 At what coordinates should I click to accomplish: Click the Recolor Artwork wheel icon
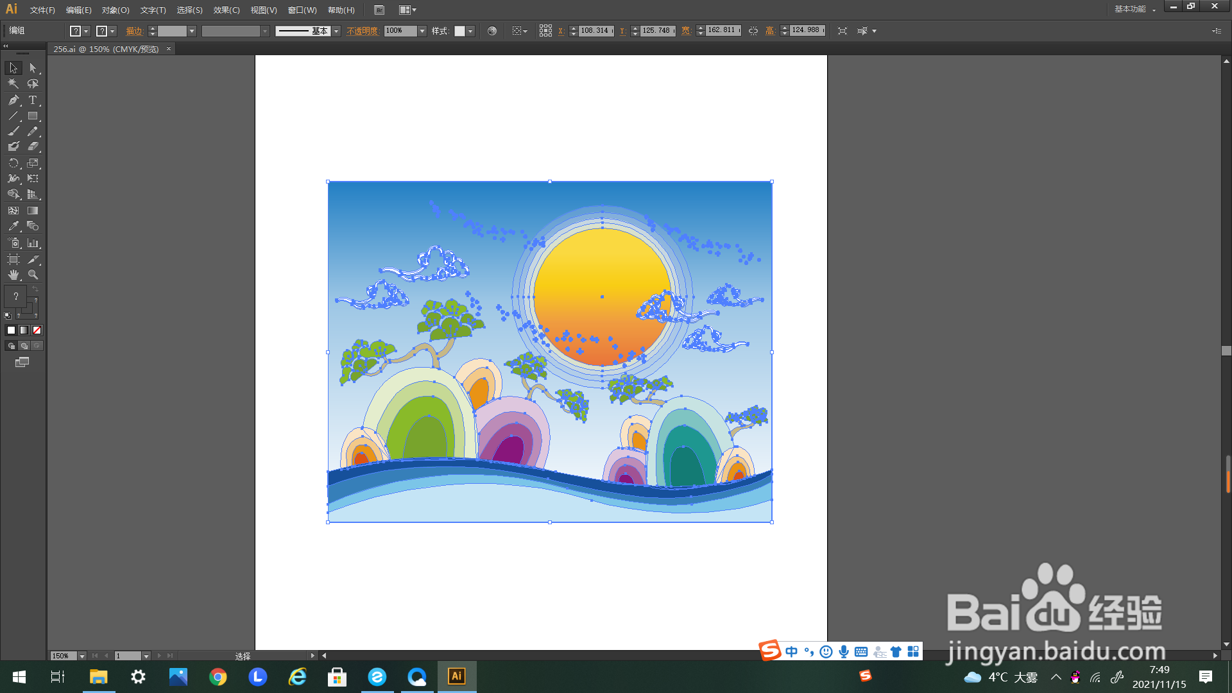(x=492, y=31)
